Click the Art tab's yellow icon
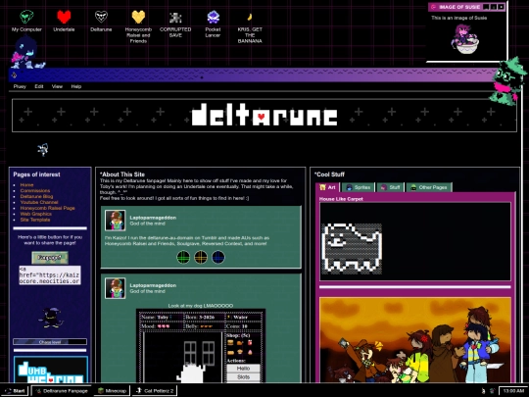The width and height of the screenshot is (529, 397). (322, 187)
